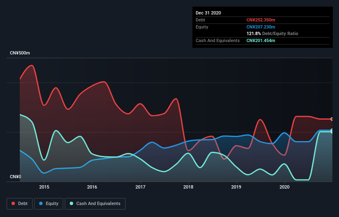This screenshot has height=217, width=339.
Task: Toggle the Debt series legend button
Action: pyautogui.click(x=20, y=204)
